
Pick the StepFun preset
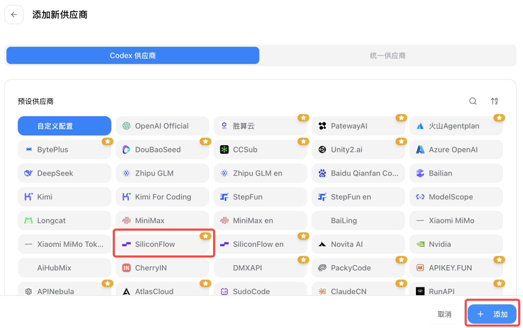[x=260, y=197]
